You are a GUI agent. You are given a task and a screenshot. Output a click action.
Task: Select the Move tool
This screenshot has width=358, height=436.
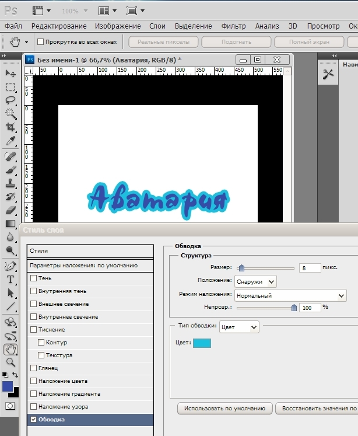pos(10,73)
